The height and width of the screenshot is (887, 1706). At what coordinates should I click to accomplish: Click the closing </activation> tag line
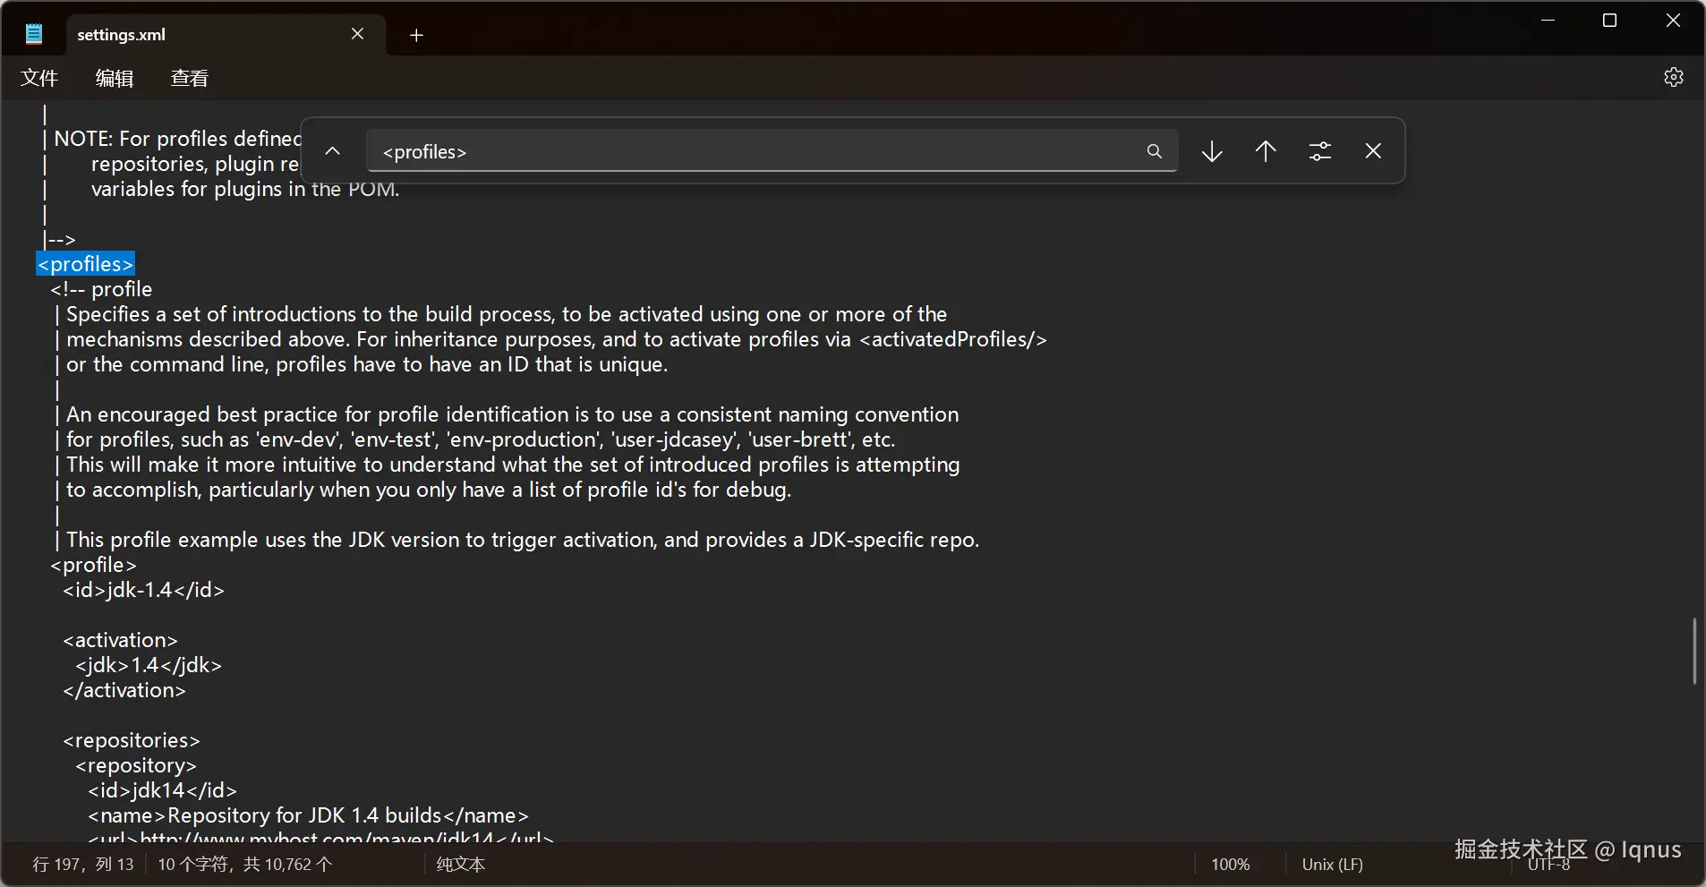pos(124,690)
